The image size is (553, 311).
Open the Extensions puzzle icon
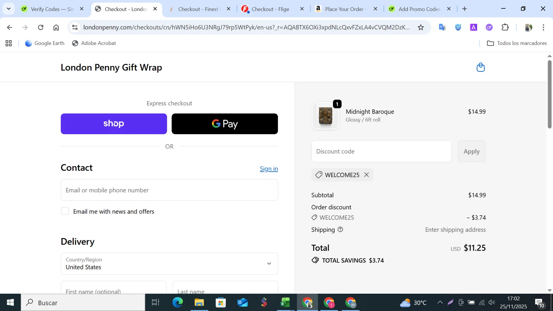tap(505, 27)
